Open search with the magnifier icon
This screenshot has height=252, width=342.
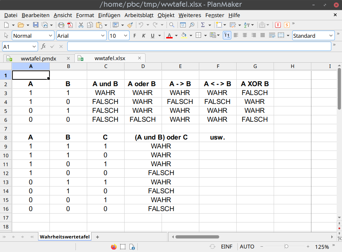(172, 25)
